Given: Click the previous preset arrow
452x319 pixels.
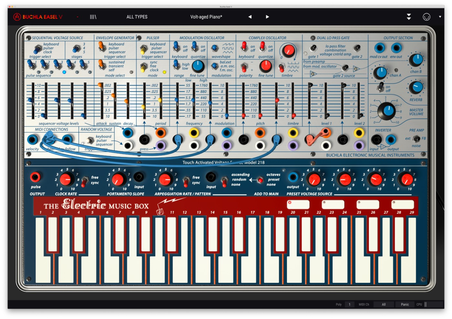Looking at the screenshot, I should pyautogui.click(x=249, y=16).
